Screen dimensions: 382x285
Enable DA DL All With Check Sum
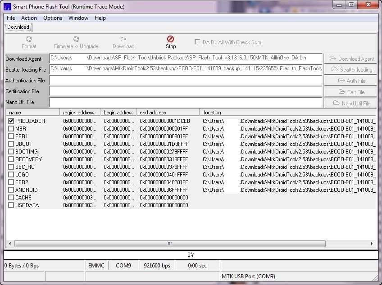pos(197,42)
